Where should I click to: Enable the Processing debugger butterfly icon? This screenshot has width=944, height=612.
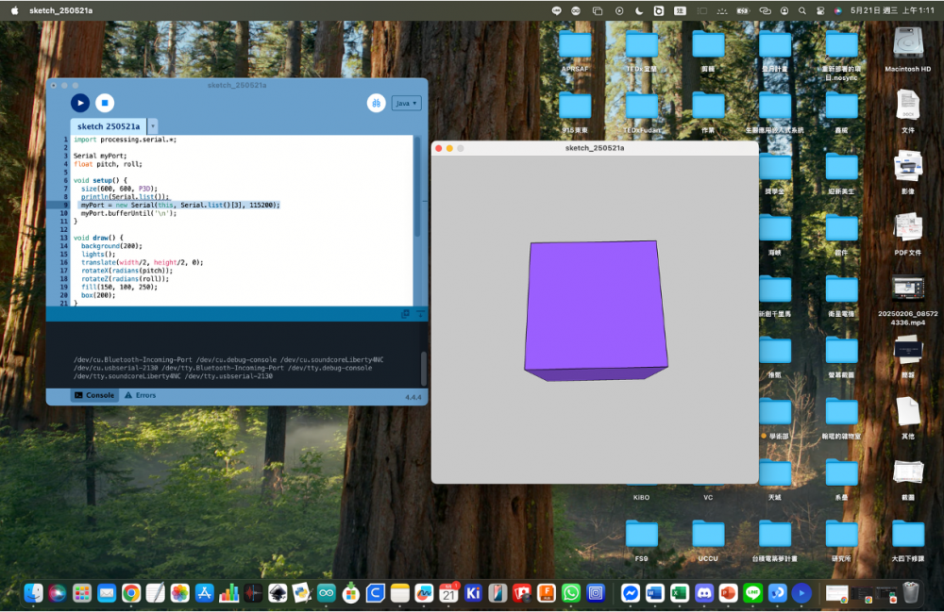[x=376, y=103]
